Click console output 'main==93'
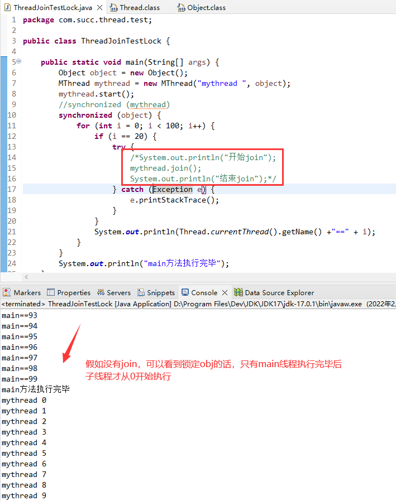Image resolution: width=396 pixels, height=501 pixels. pyautogui.click(x=20, y=315)
